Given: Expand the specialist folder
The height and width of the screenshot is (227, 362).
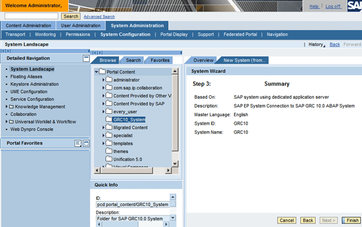Looking at the screenshot, I should [x=103, y=135].
